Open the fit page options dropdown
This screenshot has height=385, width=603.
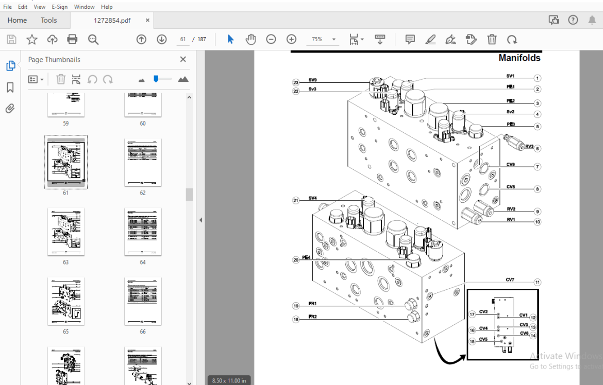click(356, 39)
